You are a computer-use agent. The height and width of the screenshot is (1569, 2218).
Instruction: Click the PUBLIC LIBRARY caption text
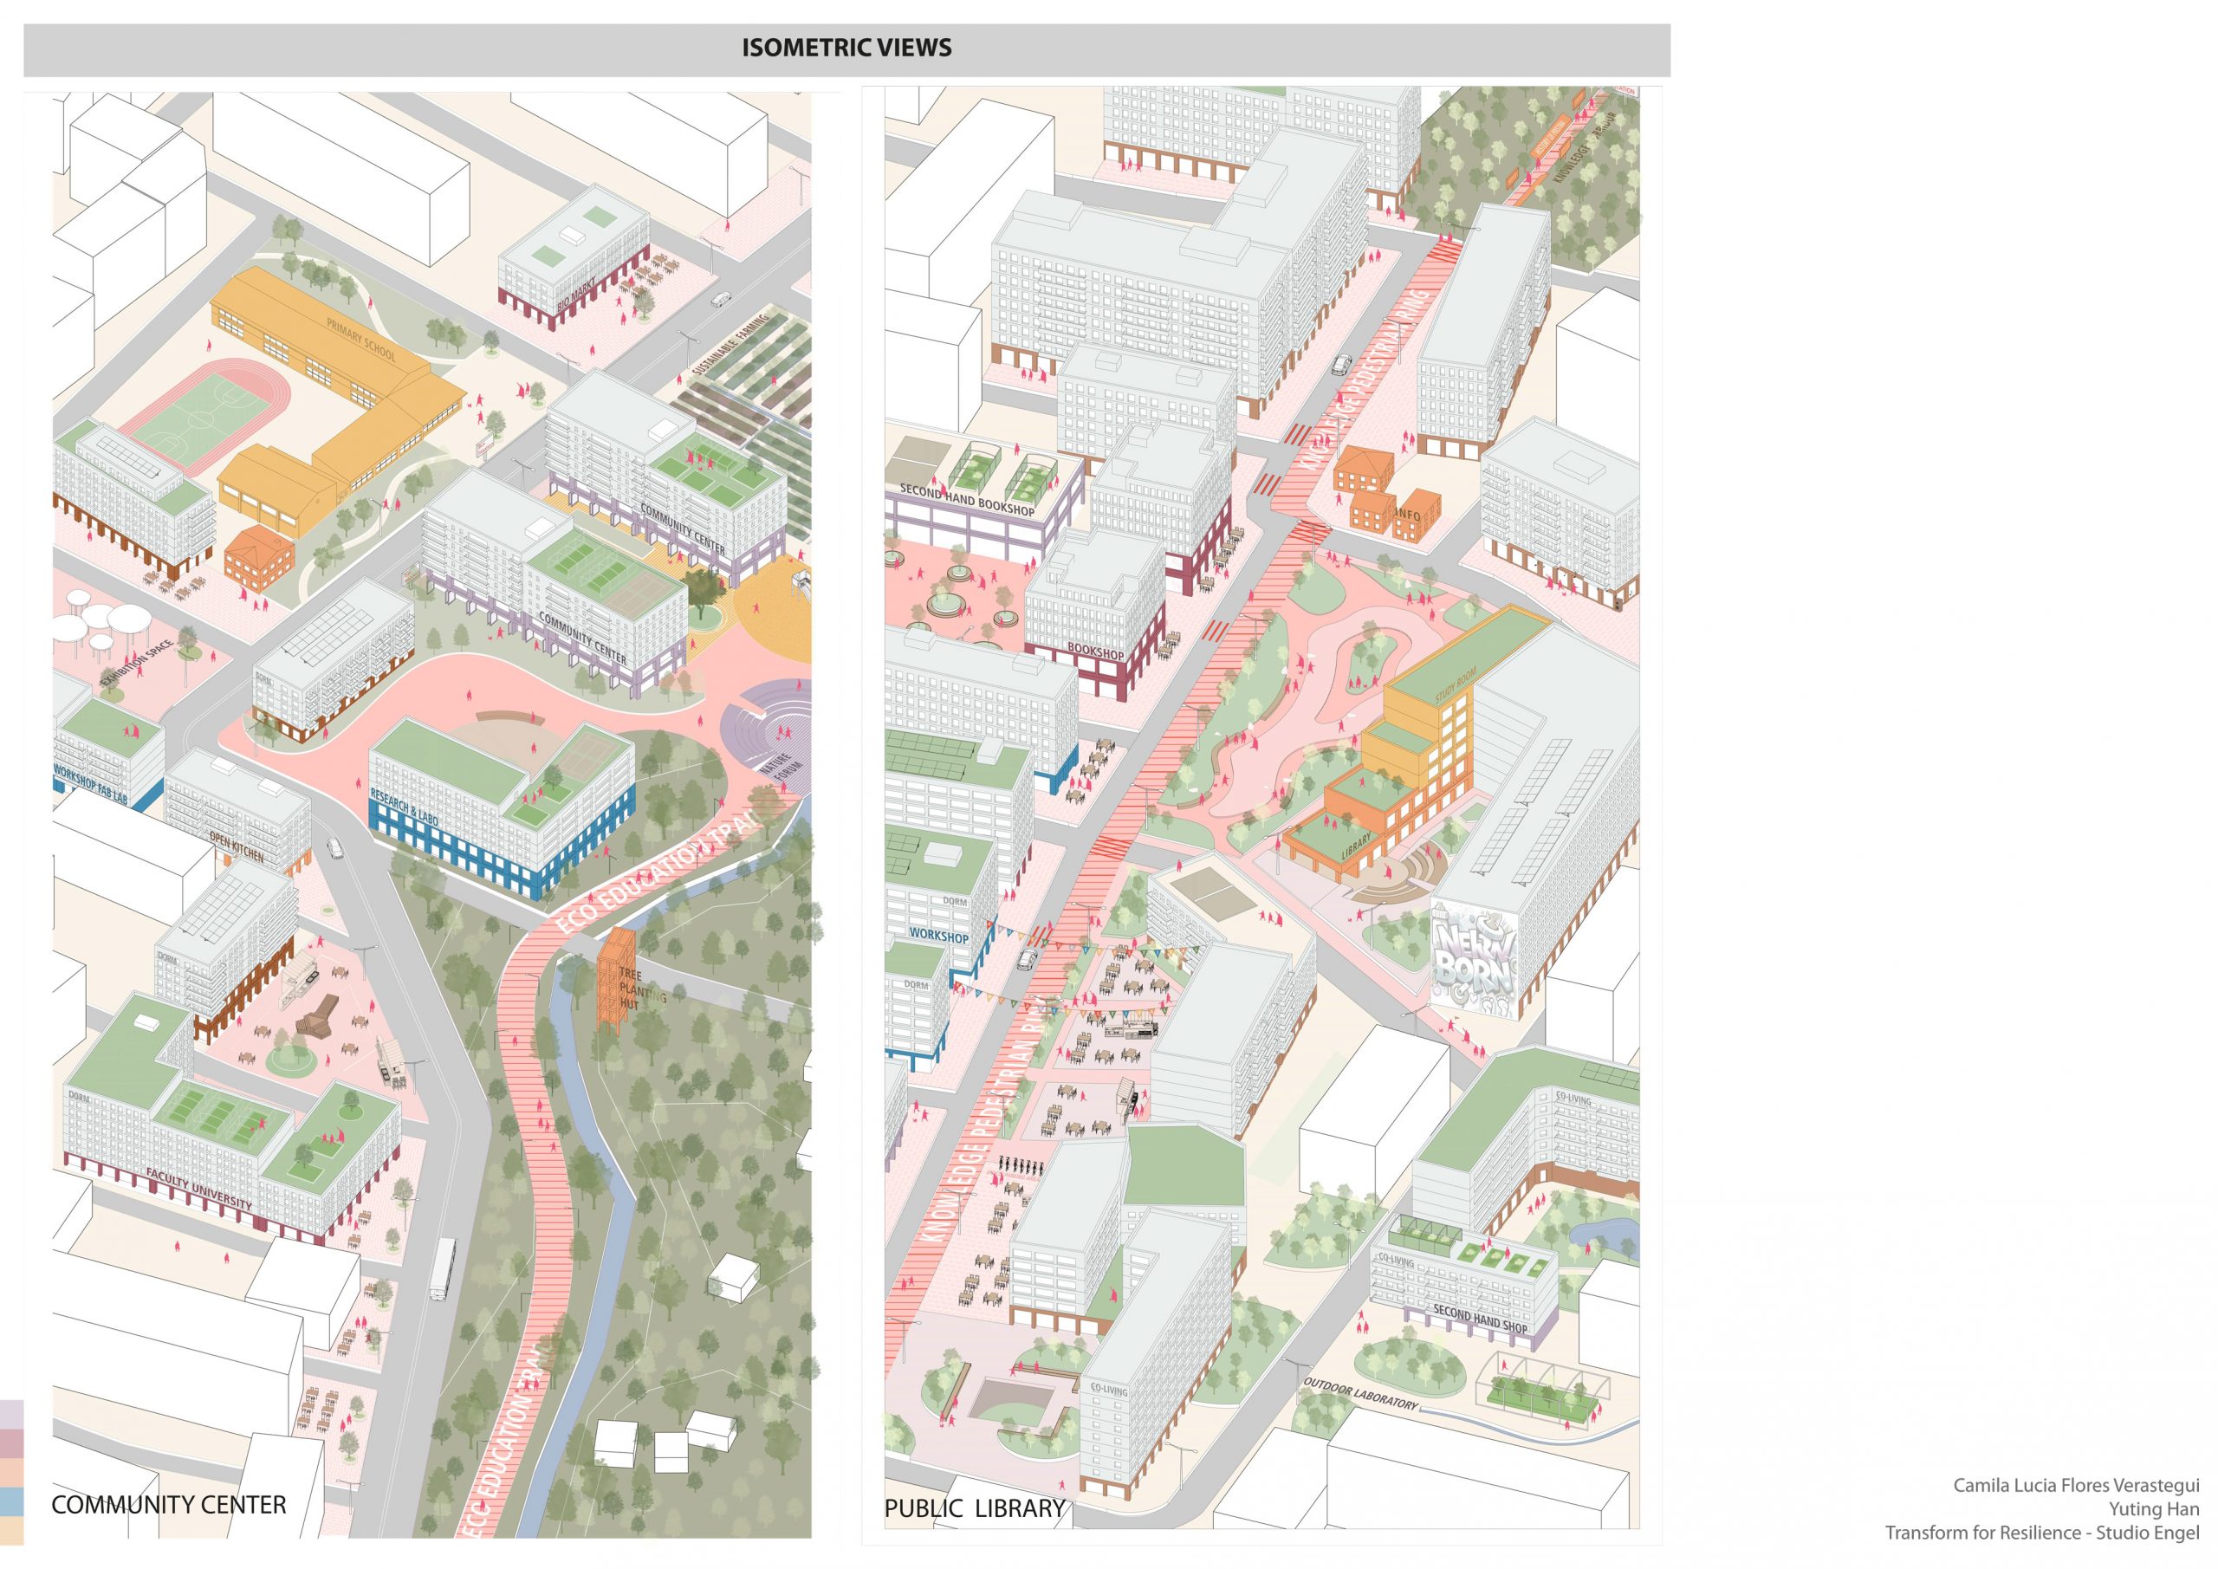(x=975, y=1508)
